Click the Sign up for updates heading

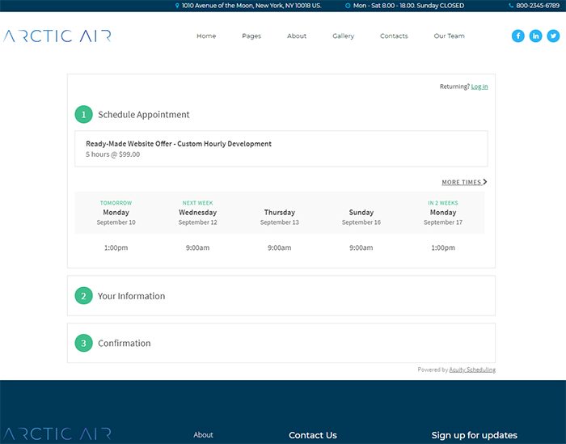coord(475,435)
